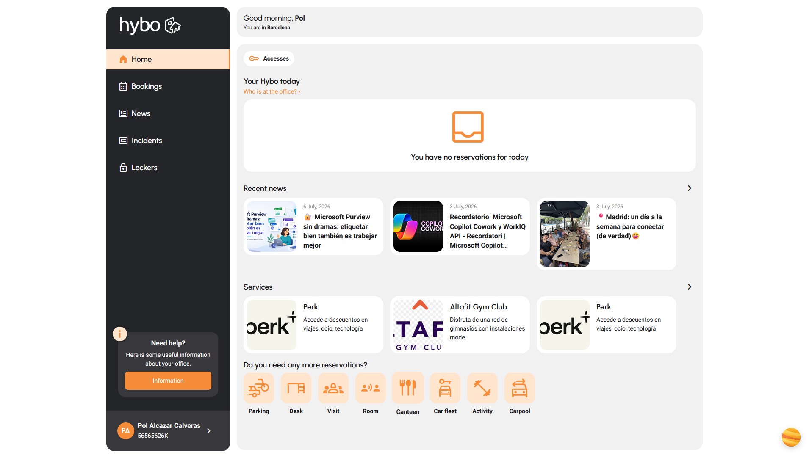This screenshot has width=809, height=455.
Task: Click the orange chat bubble icon
Action: (x=791, y=437)
